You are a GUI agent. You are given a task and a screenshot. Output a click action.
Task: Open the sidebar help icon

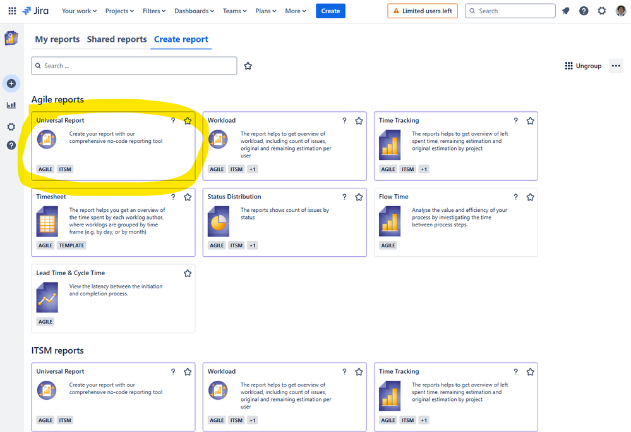pos(11,145)
